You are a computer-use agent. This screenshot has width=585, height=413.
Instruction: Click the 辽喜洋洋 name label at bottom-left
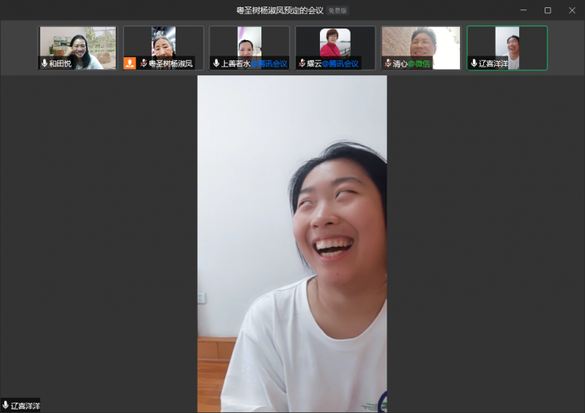pyautogui.click(x=26, y=405)
